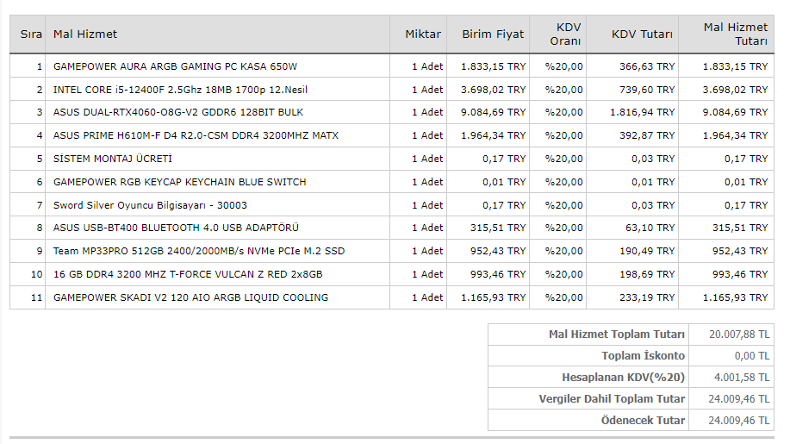Select the INTEL CORE i5-12400F item
The image size is (790, 444).
[180, 90]
